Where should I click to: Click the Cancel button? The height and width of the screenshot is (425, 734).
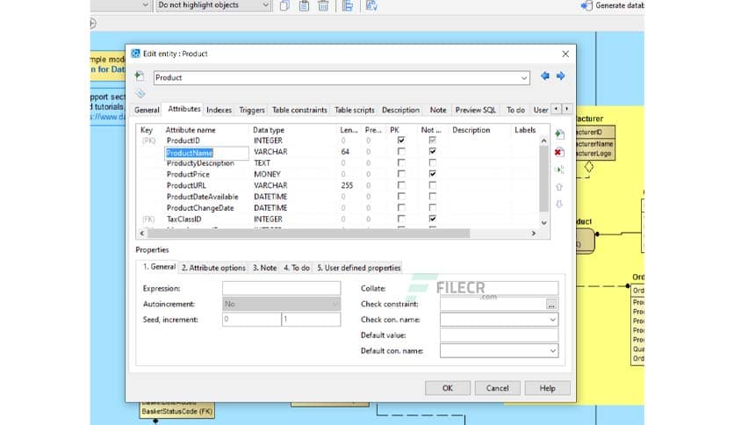click(497, 388)
